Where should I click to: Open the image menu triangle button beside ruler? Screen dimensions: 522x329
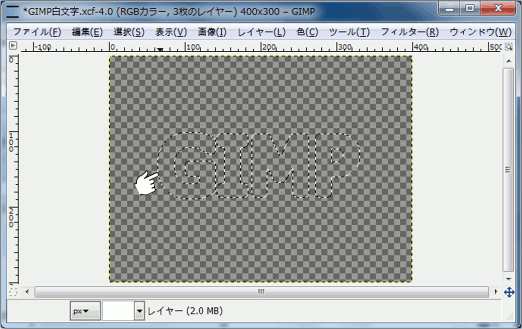pos(13,46)
